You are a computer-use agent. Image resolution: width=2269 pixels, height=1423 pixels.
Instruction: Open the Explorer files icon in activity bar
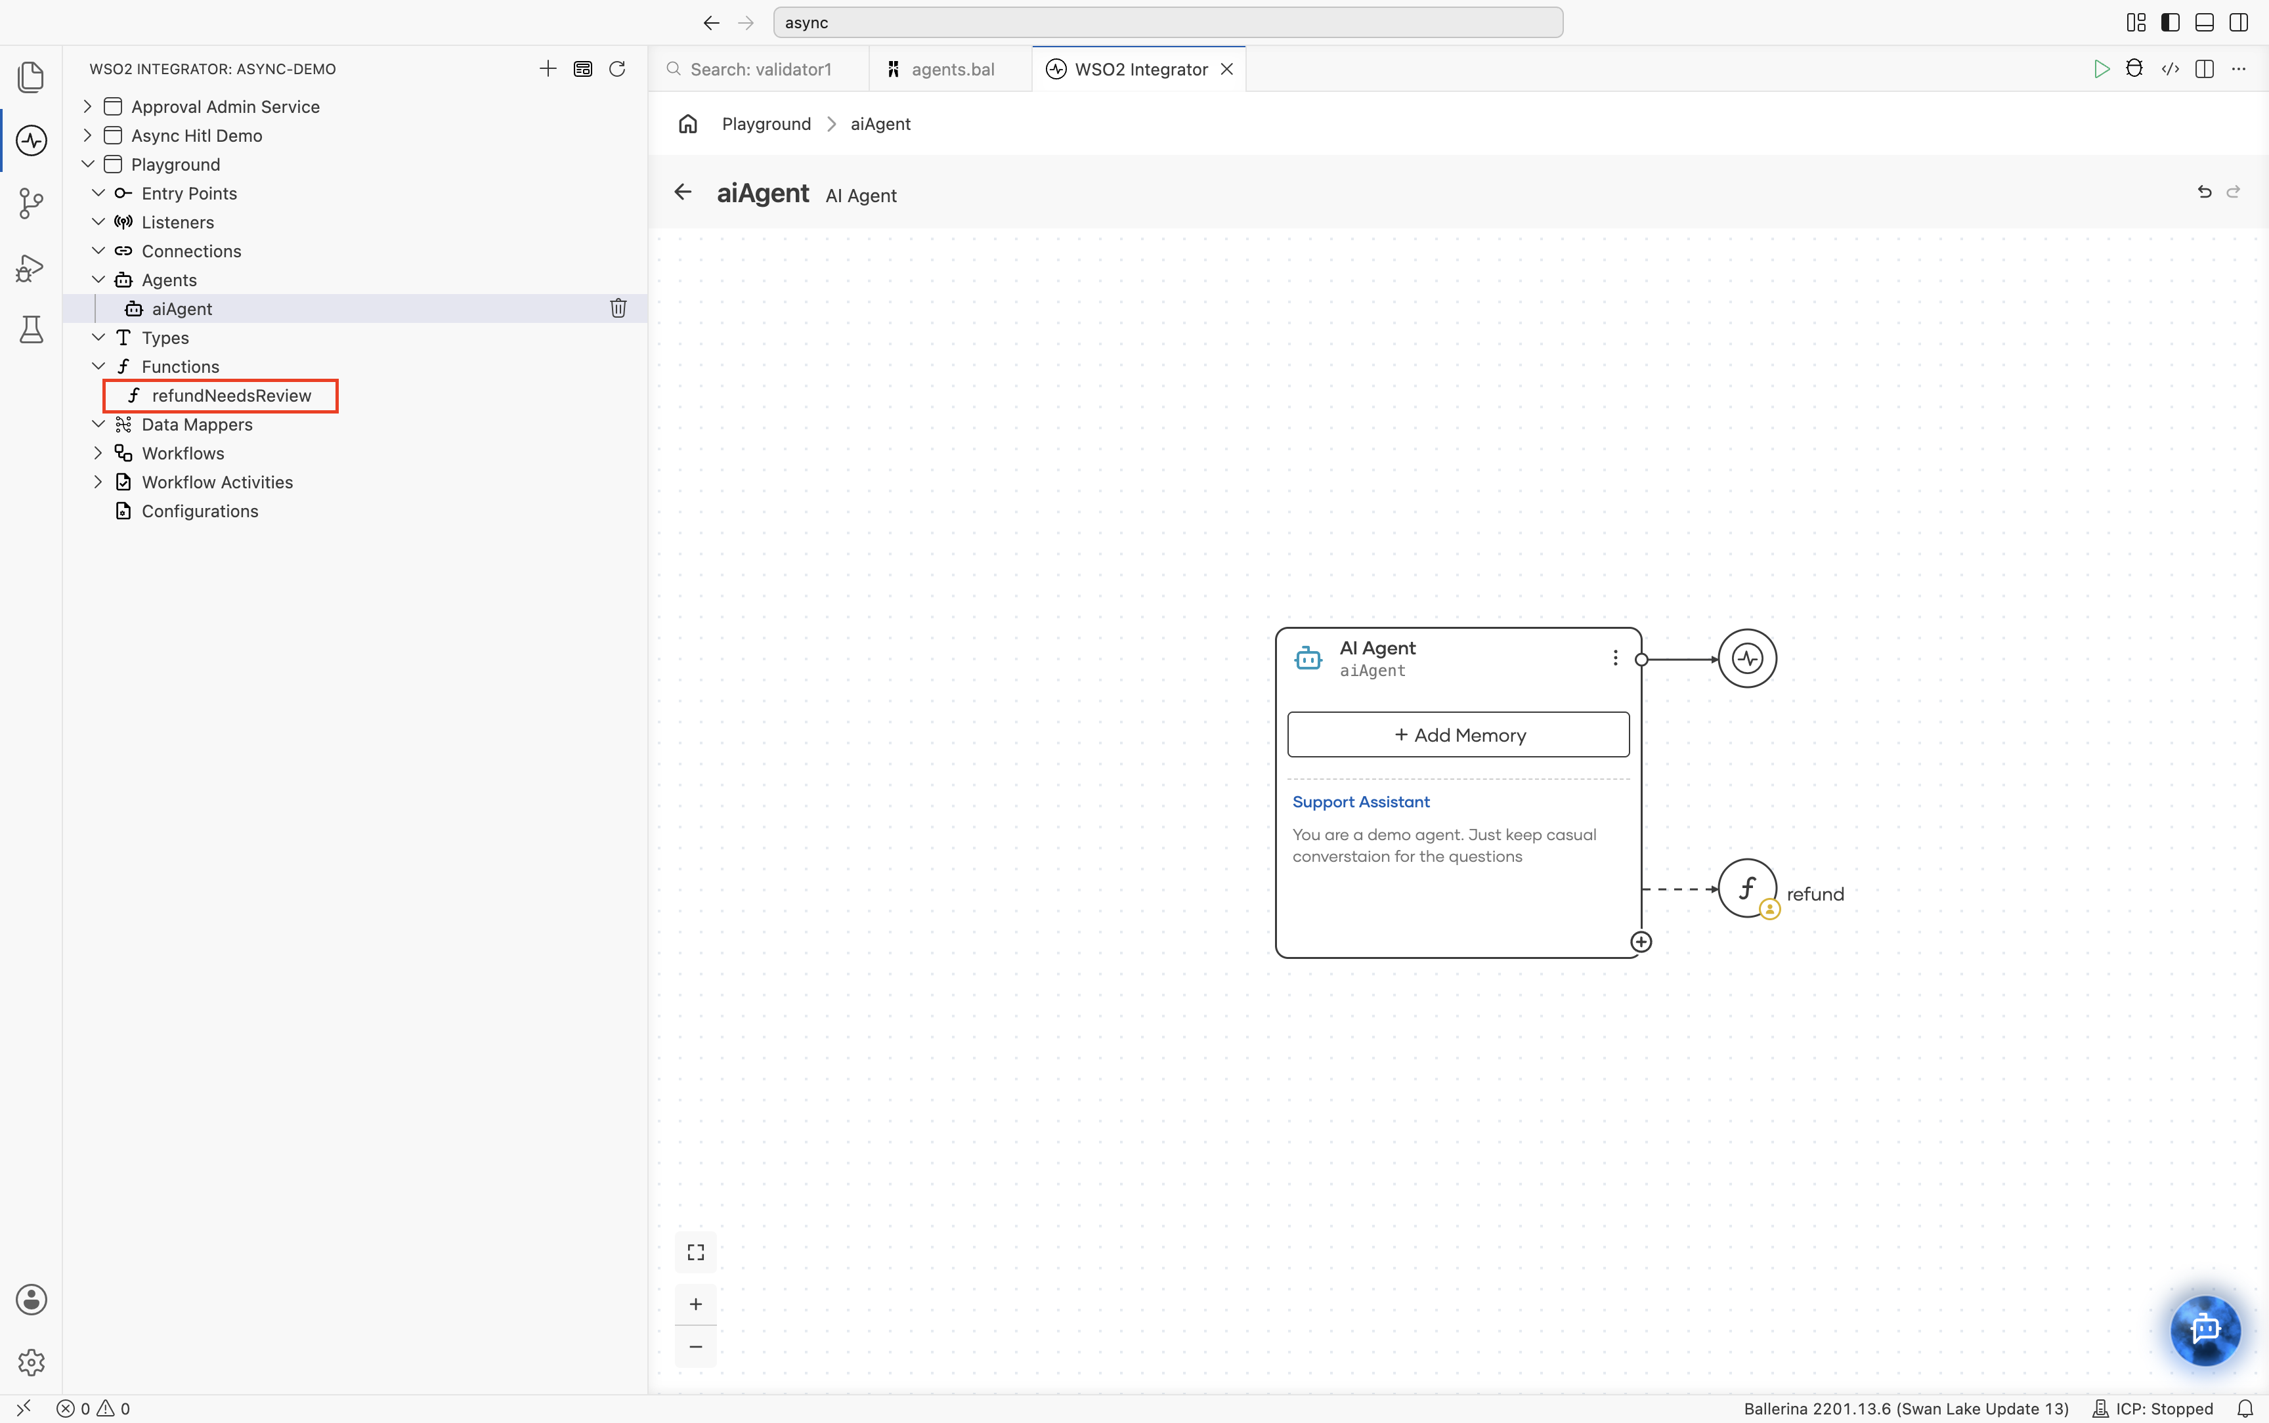31,76
